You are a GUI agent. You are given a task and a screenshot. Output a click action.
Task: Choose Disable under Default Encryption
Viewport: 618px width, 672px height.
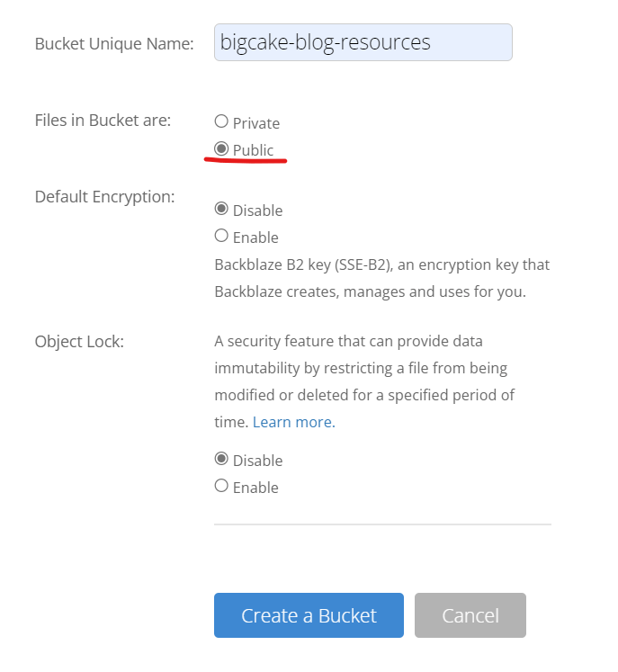221,209
